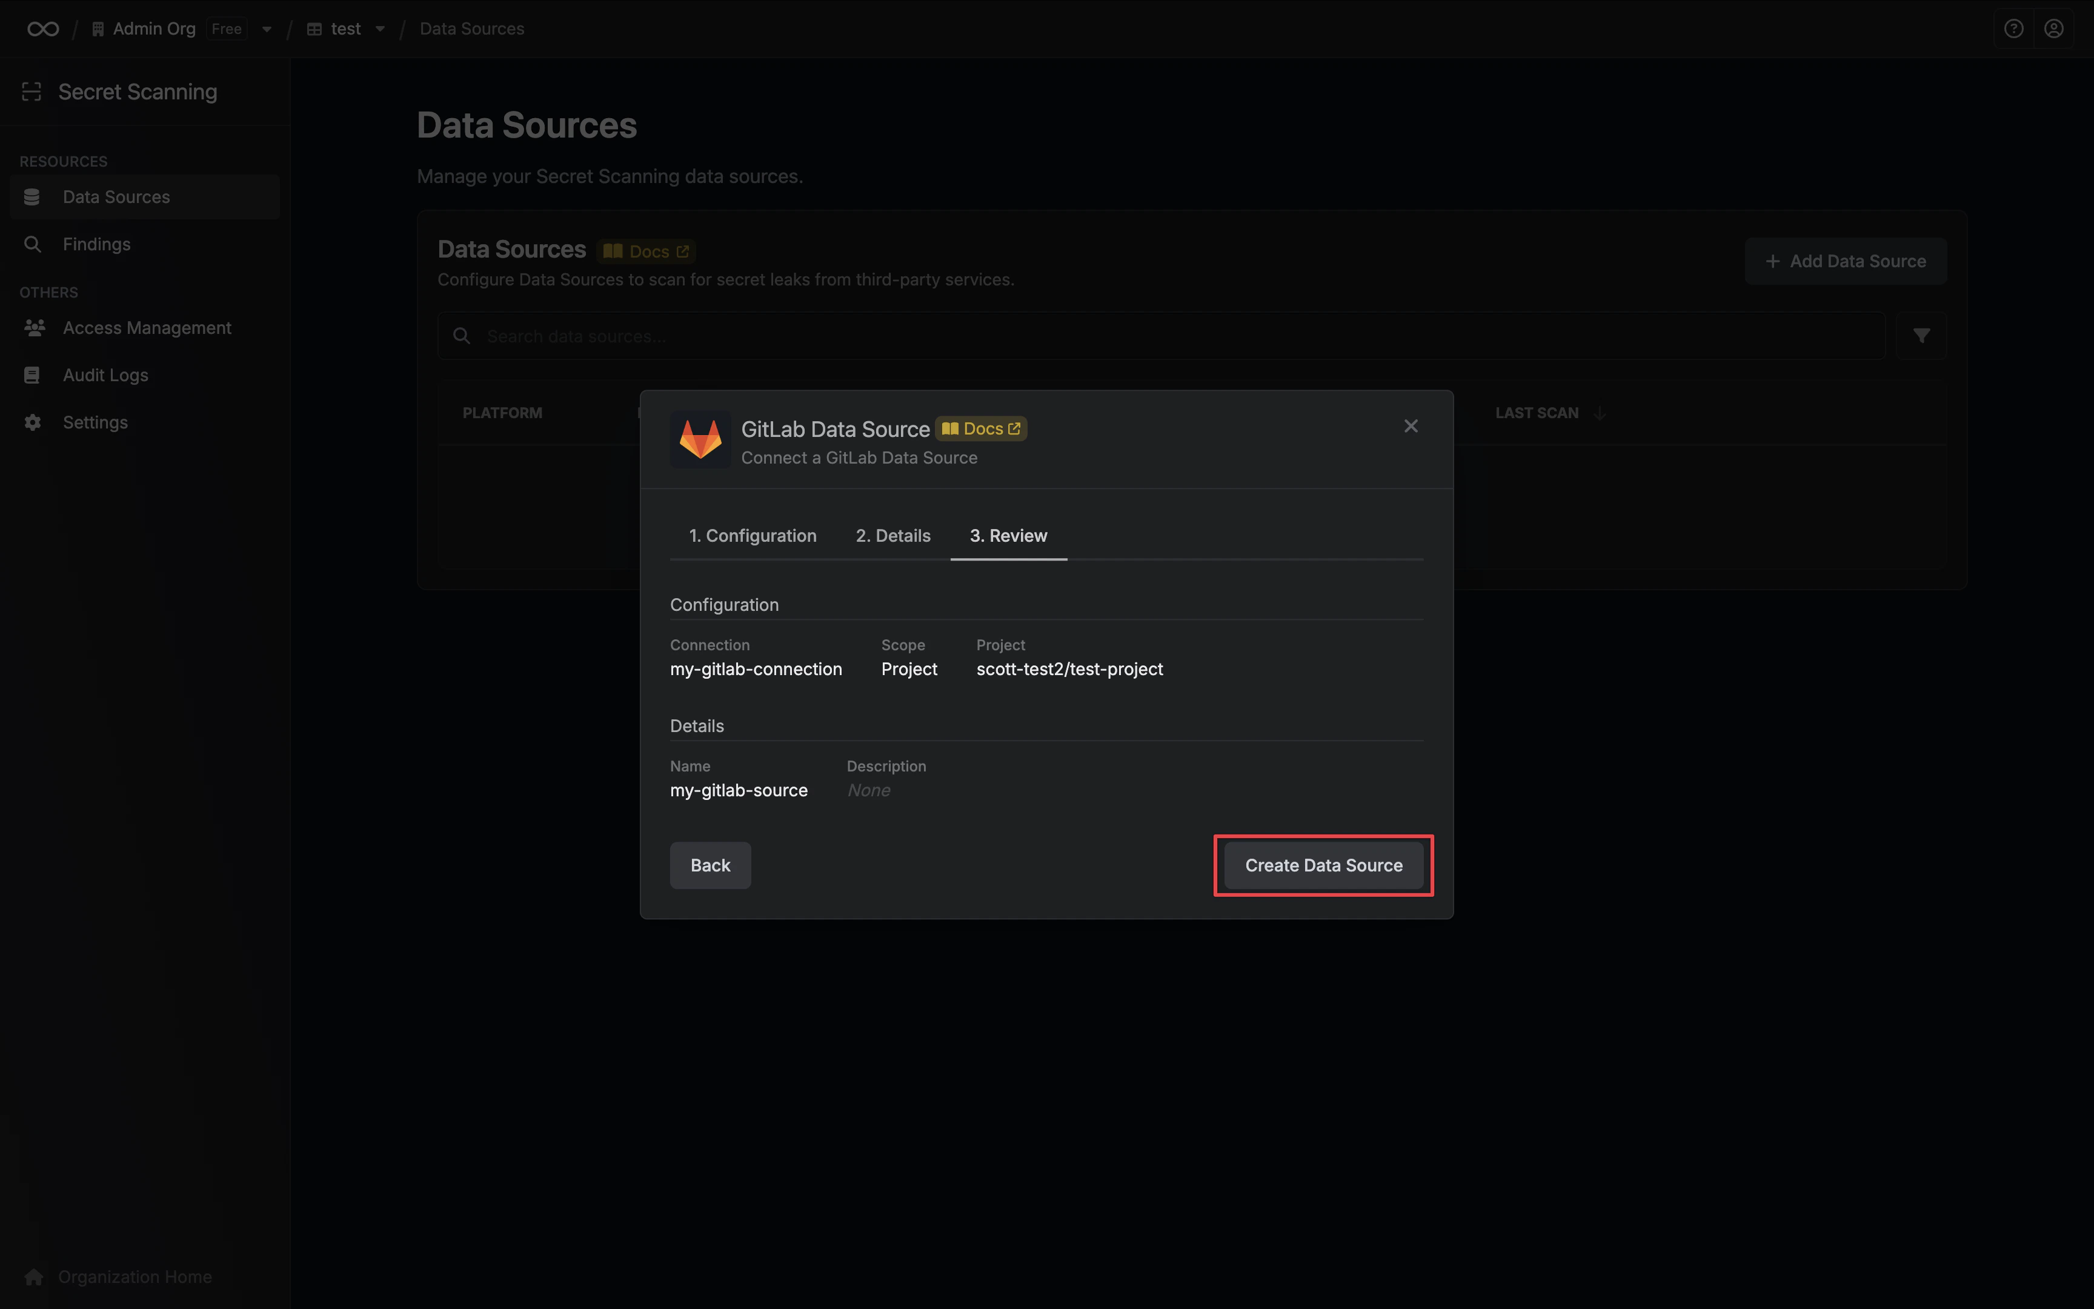
Task: Open Docs link beside Data Sources heading
Action: [x=647, y=251]
